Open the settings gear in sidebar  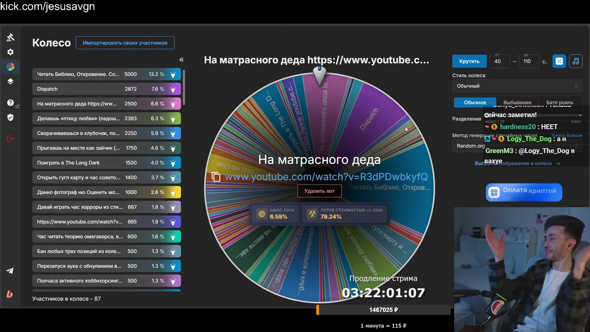(10, 52)
